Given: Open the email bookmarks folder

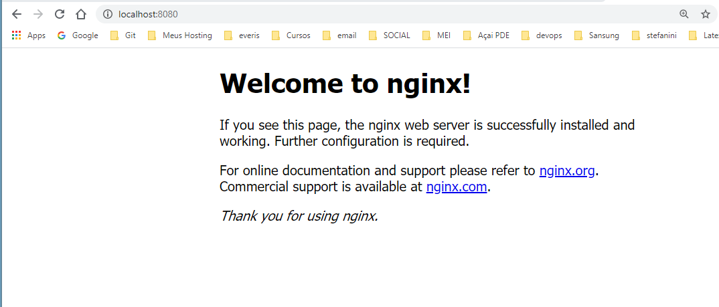Looking at the screenshot, I should point(339,35).
